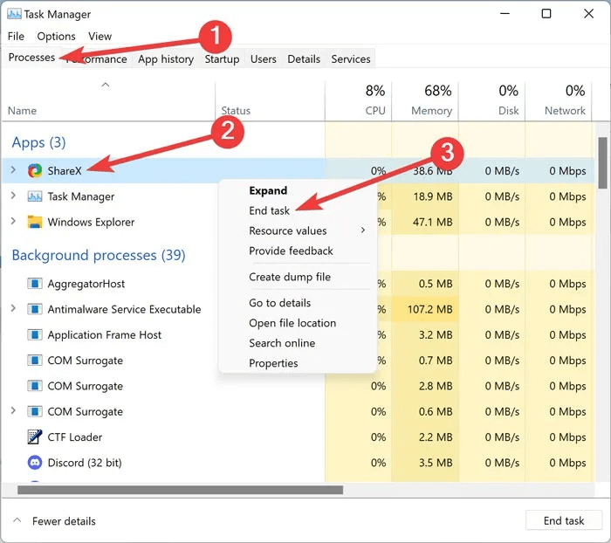Click the Discord process icon
The width and height of the screenshot is (611, 543).
(x=35, y=463)
